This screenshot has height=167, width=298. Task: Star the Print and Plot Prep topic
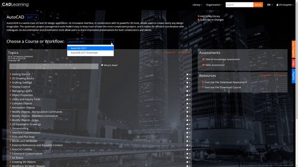[187, 137]
